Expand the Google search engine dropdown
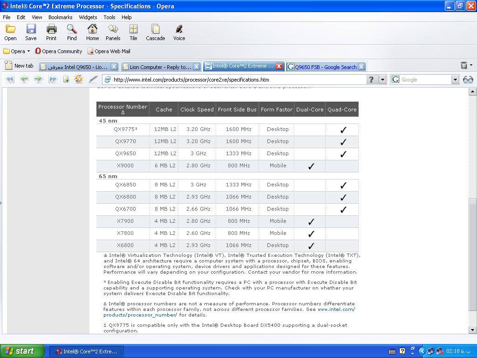 [x=455, y=80]
